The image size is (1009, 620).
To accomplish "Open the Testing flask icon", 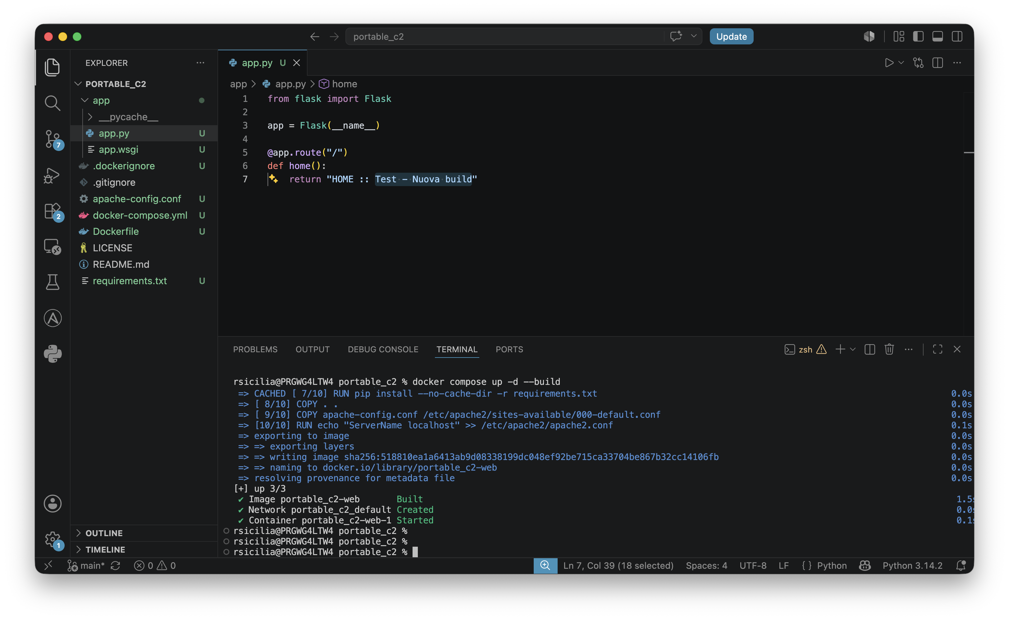I will point(53,282).
